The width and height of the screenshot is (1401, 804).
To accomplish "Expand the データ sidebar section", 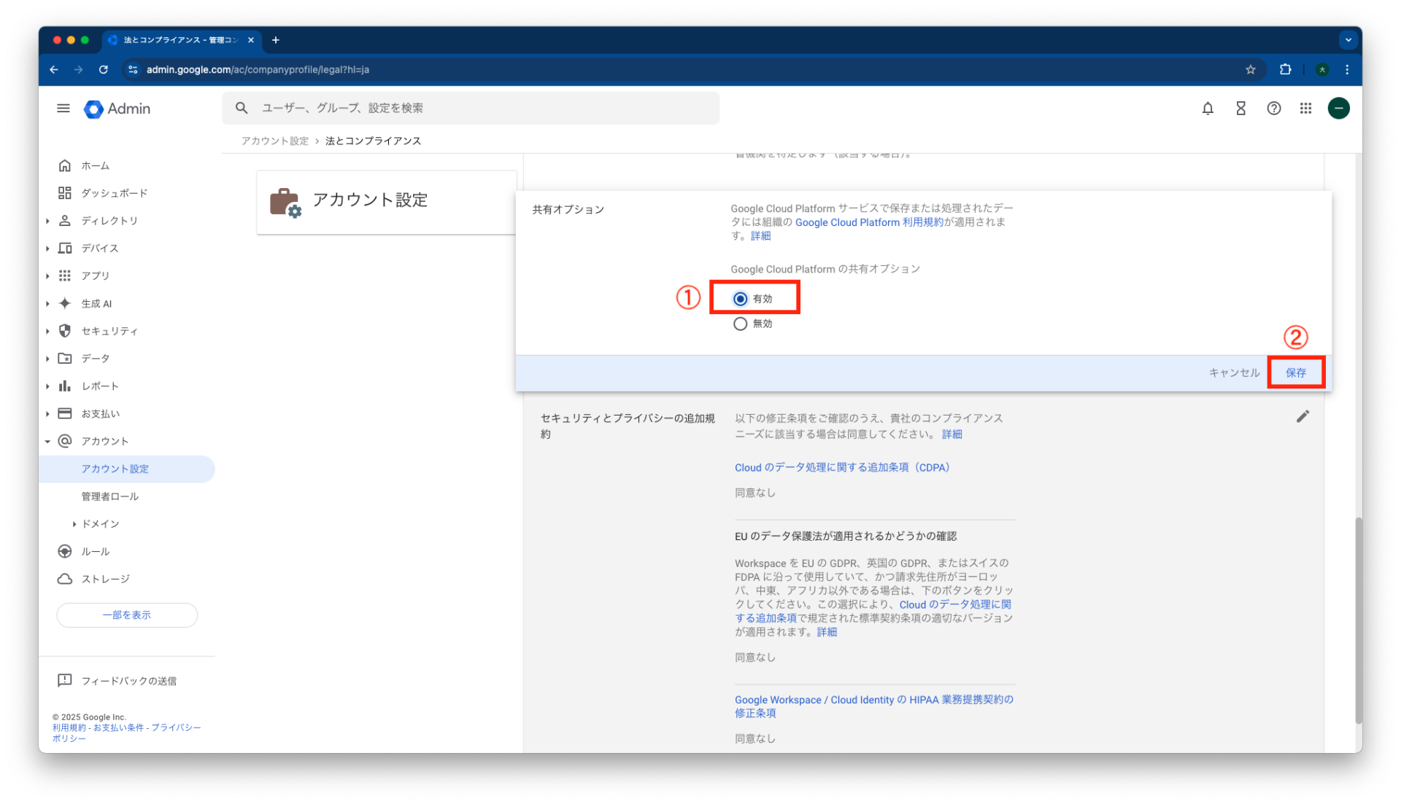I will [x=47, y=359].
